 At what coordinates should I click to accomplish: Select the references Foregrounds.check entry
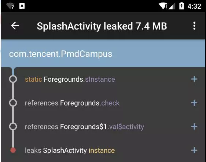click(x=103, y=103)
